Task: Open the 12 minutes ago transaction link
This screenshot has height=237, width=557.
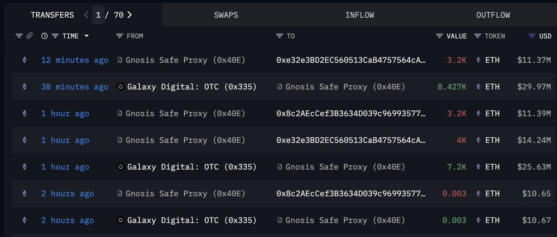Action: (x=75, y=60)
